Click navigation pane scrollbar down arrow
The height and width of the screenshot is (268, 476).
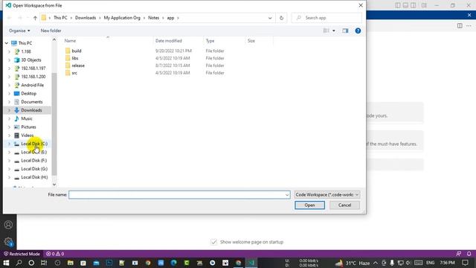tap(54, 185)
